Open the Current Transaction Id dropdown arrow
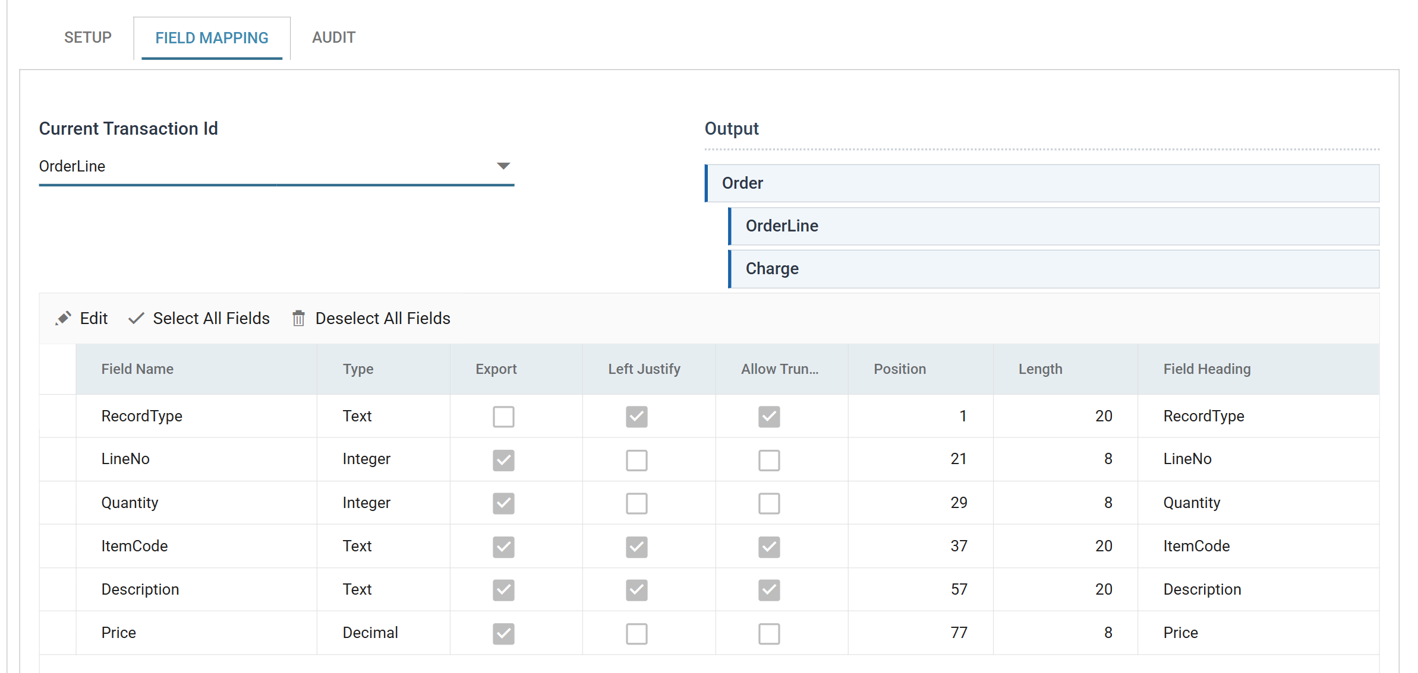The image size is (1418, 673). (x=503, y=166)
